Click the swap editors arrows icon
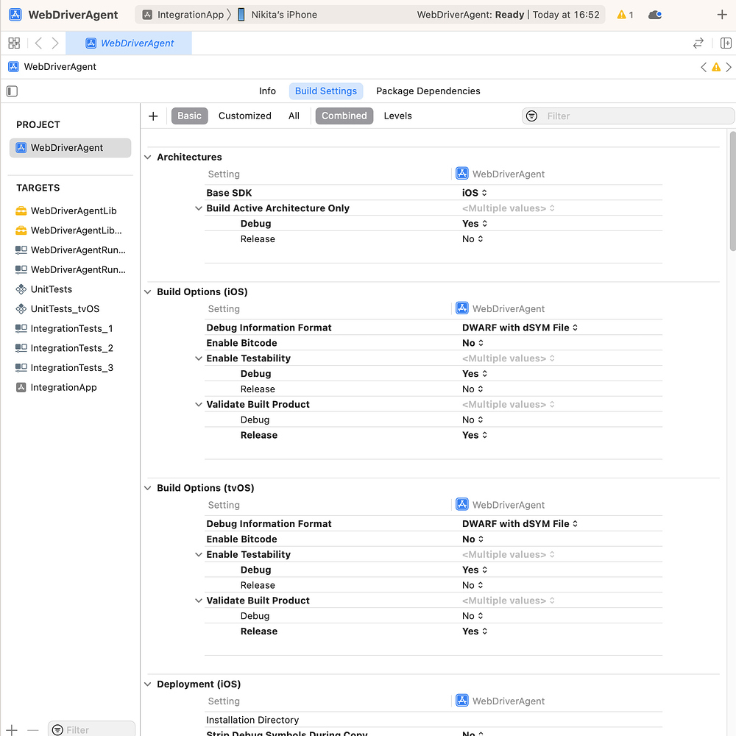 tap(698, 43)
